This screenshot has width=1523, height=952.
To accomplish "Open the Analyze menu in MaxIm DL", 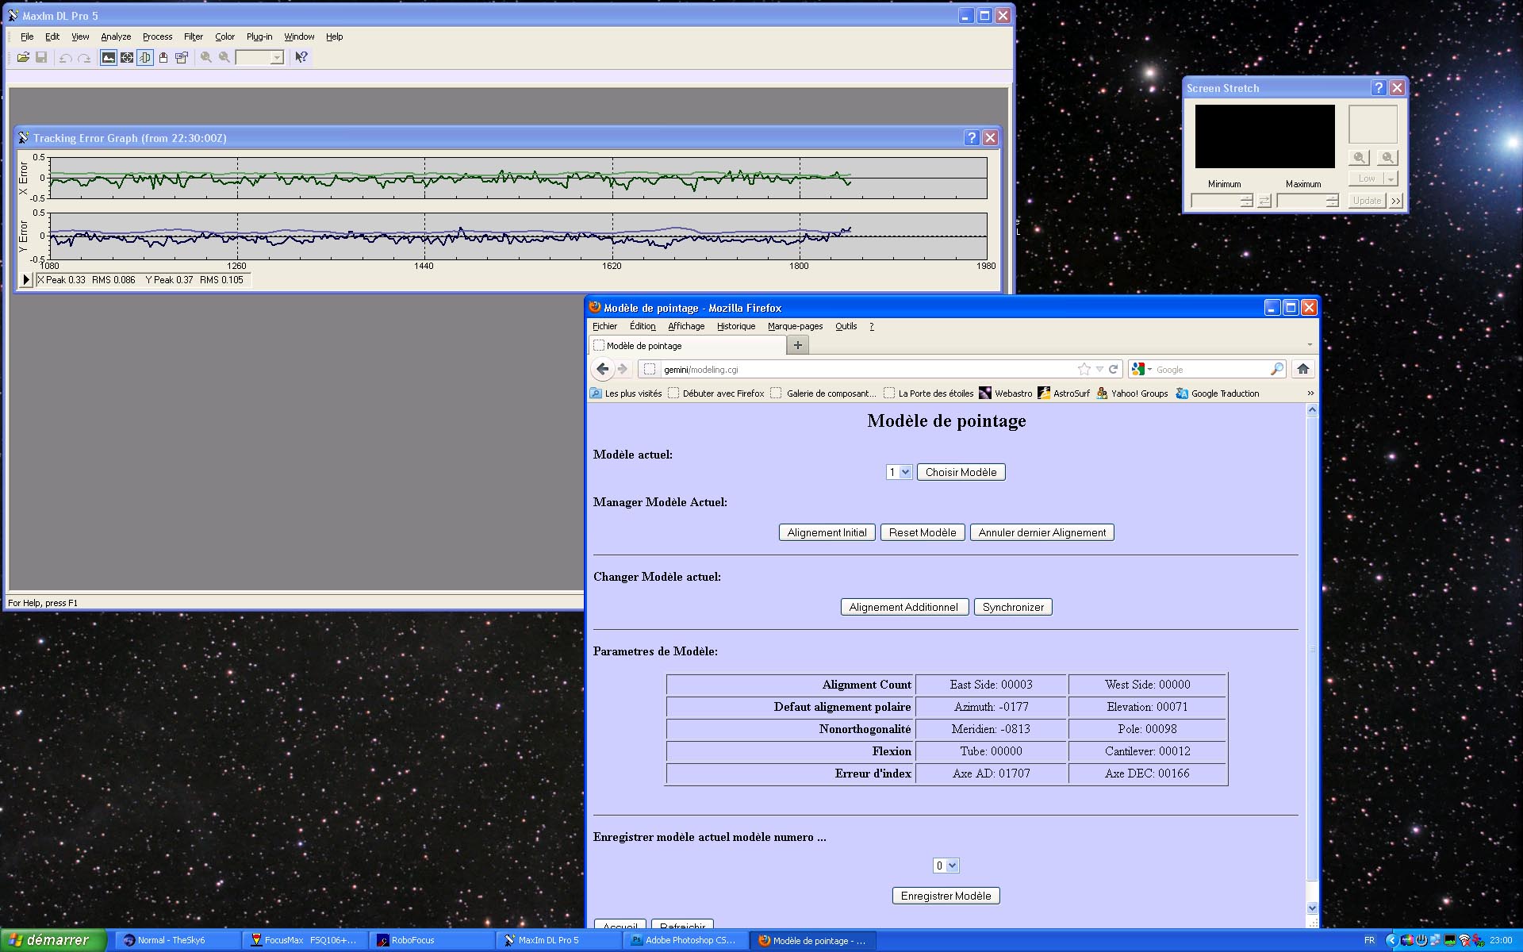I will point(116,36).
